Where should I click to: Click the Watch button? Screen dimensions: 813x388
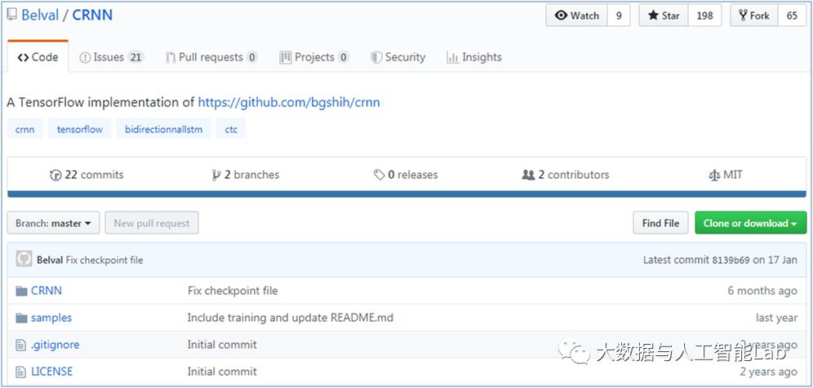tap(576, 16)
